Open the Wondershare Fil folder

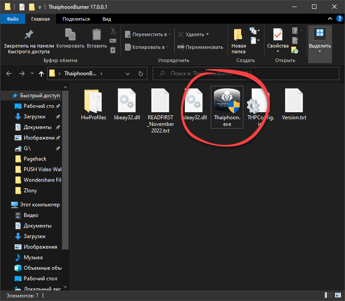coord(42,180)
